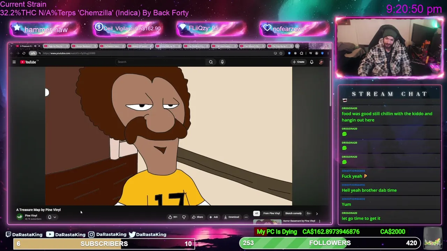This screenshot has height=251, width=447.
Task: Open the browser new tab plus button
Action: 297,46
